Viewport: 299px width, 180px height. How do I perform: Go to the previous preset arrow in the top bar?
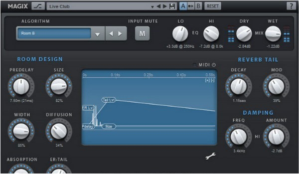click(x=158, y=6)
